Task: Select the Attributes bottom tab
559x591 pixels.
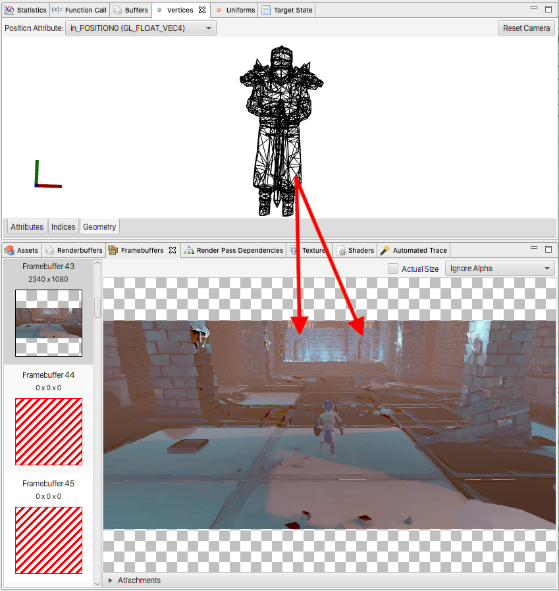Action: (27, 227)
